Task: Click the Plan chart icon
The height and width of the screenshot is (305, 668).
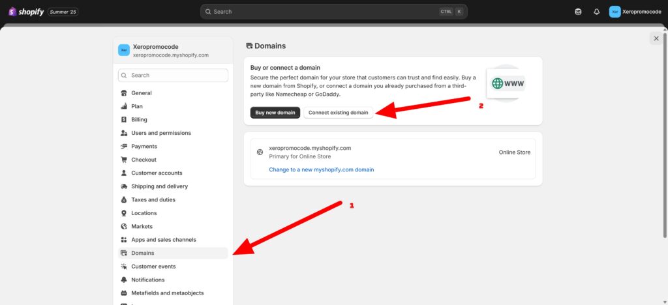Action: tap(124, 106)
